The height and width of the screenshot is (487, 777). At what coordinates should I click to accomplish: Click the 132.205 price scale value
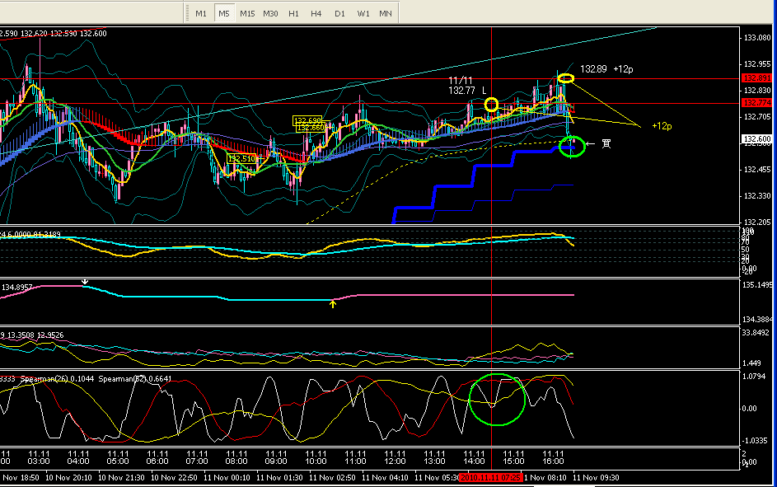[757, 222]
